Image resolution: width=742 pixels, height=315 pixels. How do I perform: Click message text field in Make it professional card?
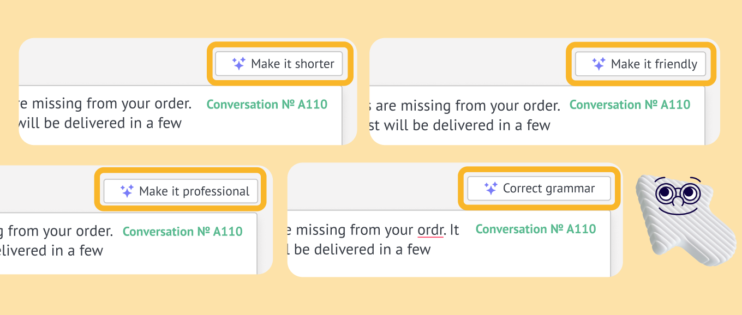[129, 243]
